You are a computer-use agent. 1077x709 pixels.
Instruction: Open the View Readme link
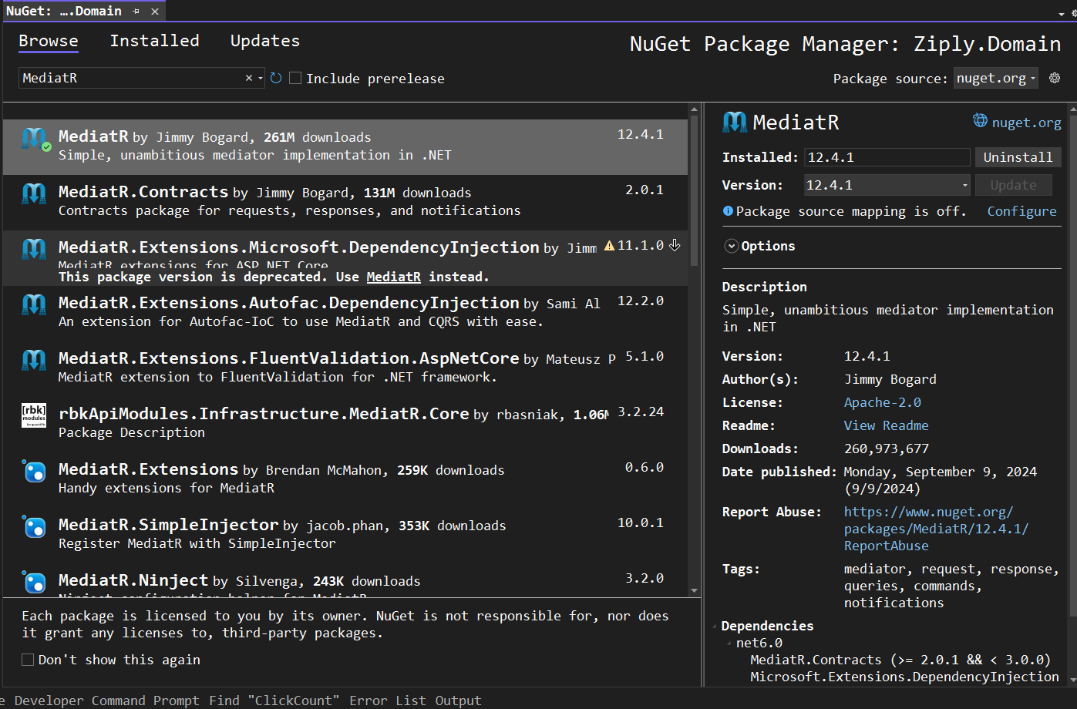(x=886, y=425)
